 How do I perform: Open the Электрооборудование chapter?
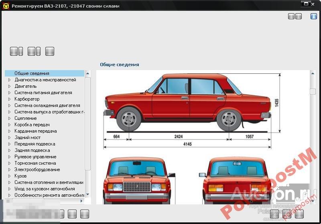coord(37,170)
